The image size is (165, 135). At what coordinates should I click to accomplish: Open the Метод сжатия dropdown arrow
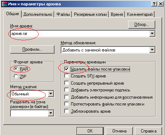pyautogui.click(x=51, y=94)
